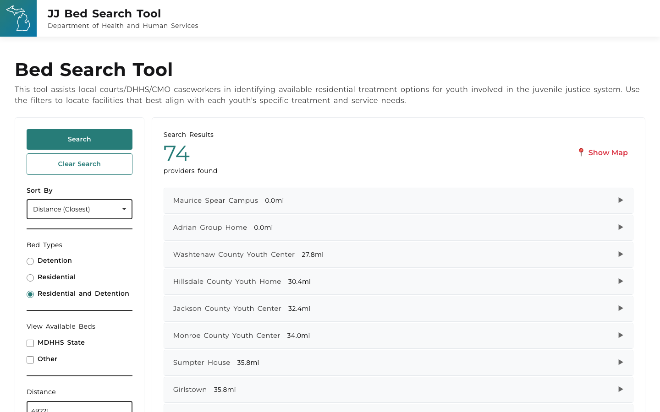Select Residential and Detention radio button

pos(30,294)
